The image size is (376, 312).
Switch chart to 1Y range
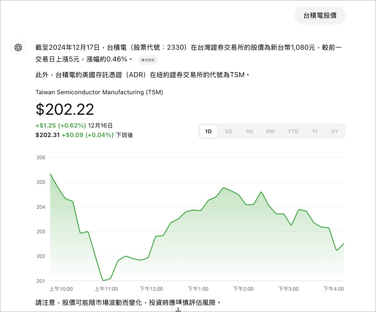(x=315, y=131)
